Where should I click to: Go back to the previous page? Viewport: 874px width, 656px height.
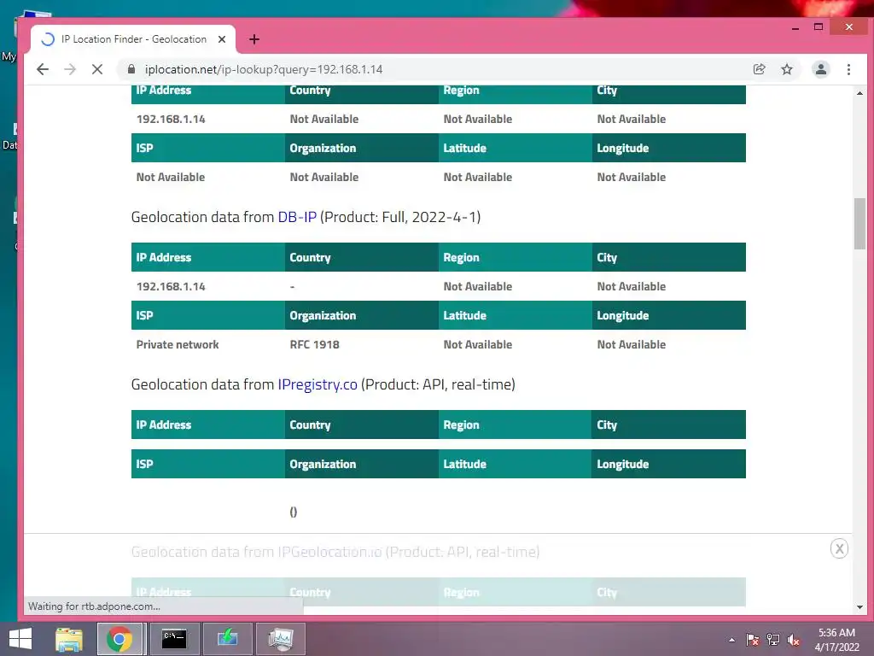(43, 69)
